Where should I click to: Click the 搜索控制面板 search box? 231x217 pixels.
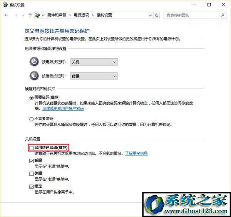pyautogui.click(x=191, y=15)
